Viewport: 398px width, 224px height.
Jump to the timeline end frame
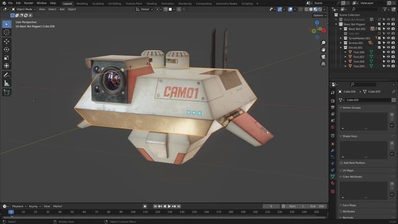[x=178, y=207]
